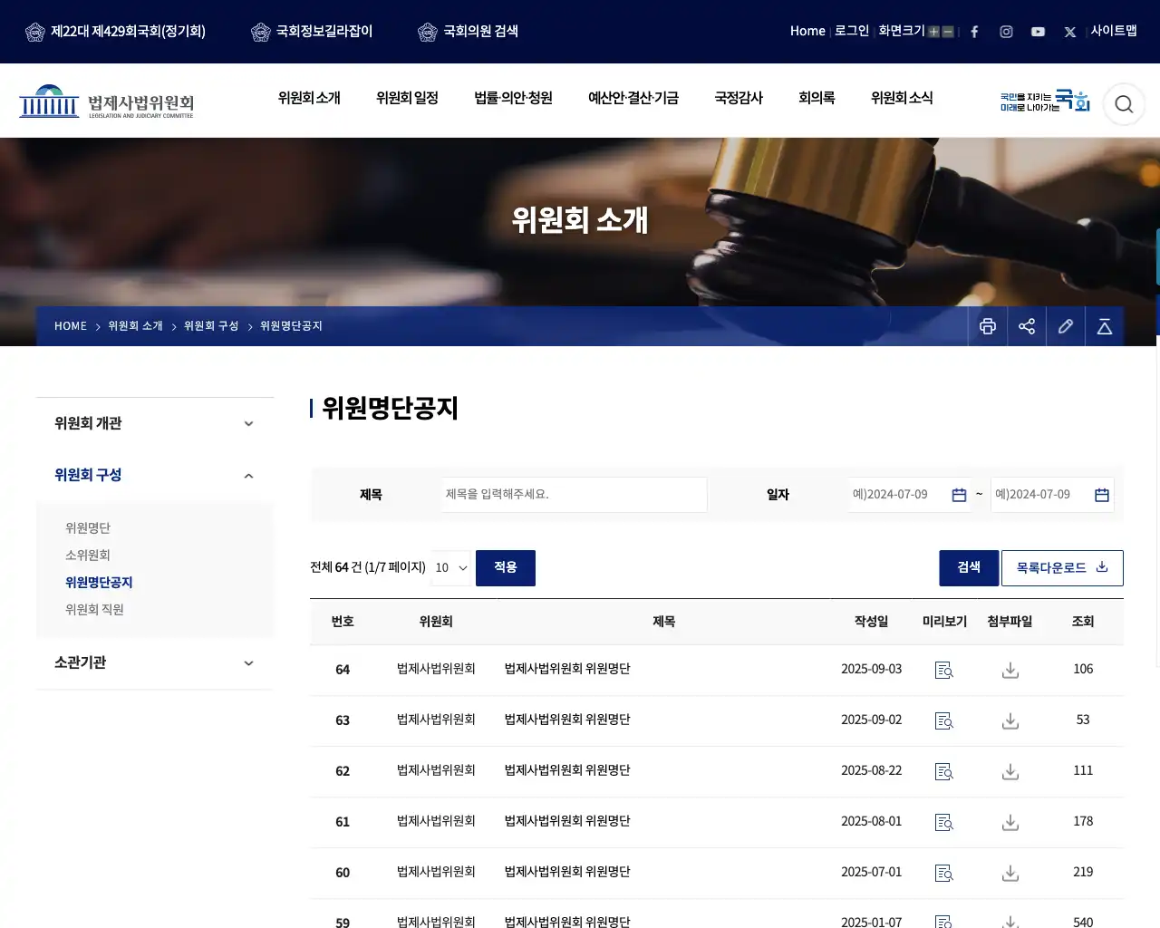Open the Instagram icon link
The height and width of the screenshot is (928, 1160).
point(1006,32)
